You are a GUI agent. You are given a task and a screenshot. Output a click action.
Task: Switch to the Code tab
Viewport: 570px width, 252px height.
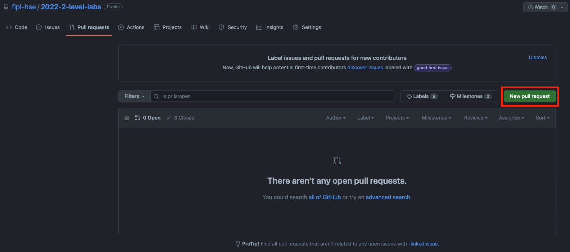tap(17, 27)
